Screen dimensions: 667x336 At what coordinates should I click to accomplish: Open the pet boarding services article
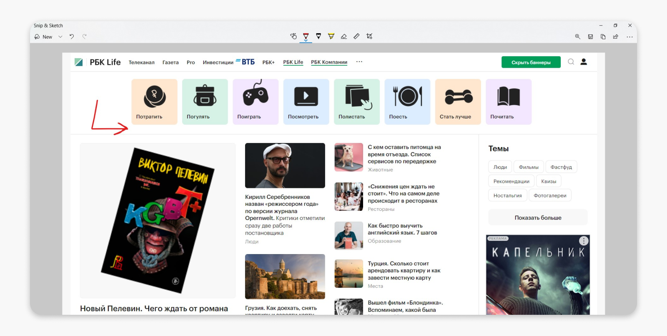click(x=404, y=154)
